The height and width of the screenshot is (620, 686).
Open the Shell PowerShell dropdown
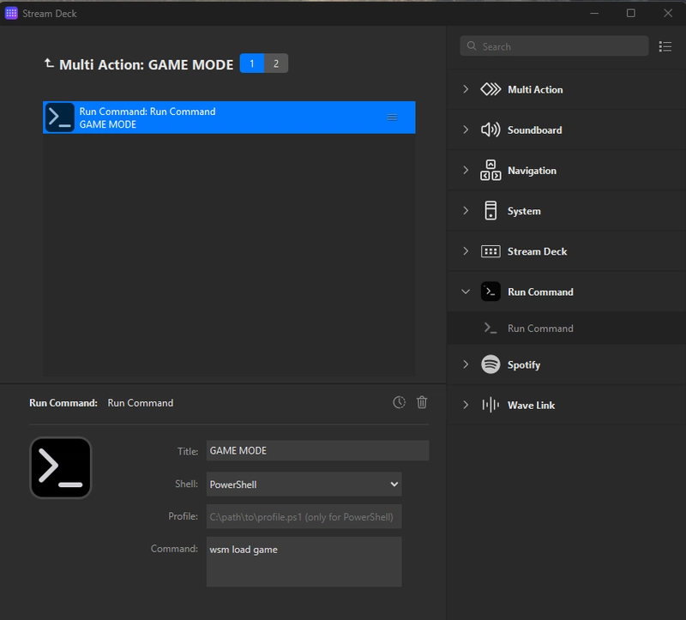click(304, 485)
